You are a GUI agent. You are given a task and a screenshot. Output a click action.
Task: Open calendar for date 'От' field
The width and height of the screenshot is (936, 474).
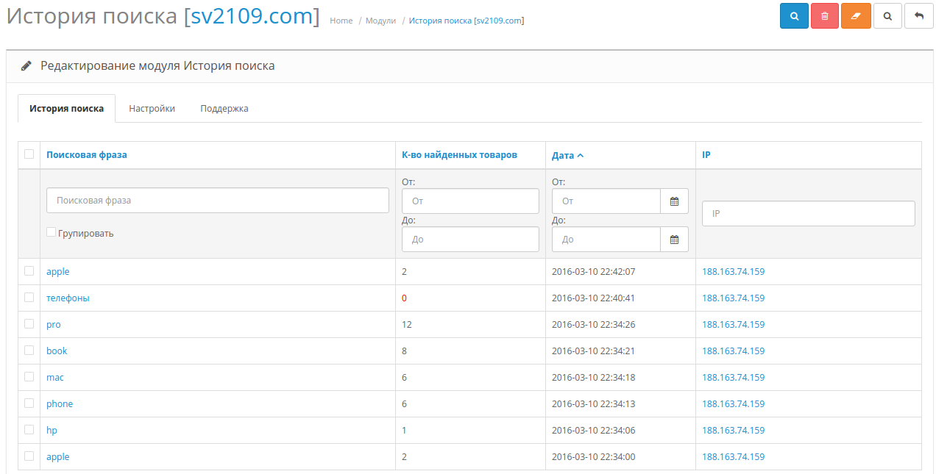[674, 201]
